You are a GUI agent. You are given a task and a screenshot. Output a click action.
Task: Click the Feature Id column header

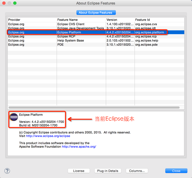pyautogui.click(x=159, y=20)
